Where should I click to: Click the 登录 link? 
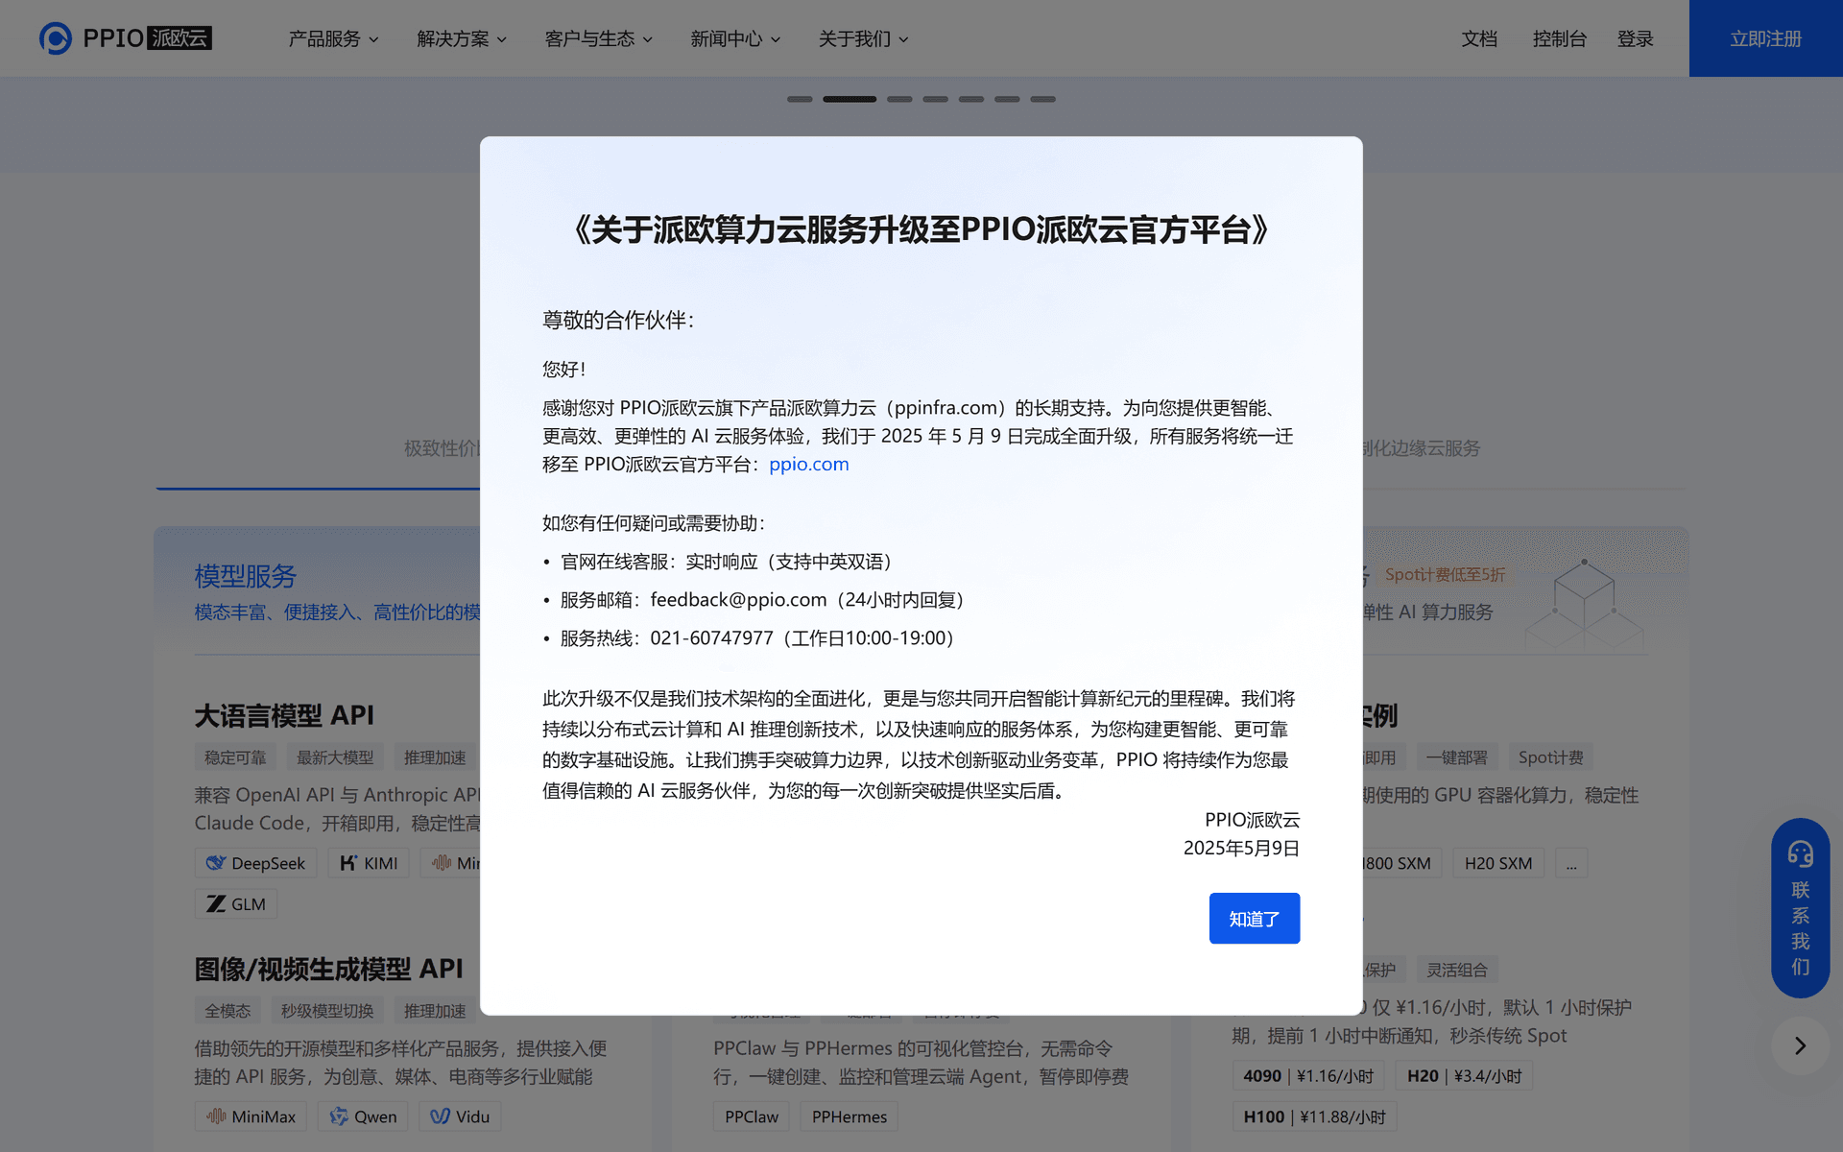tap(1635, 38)
